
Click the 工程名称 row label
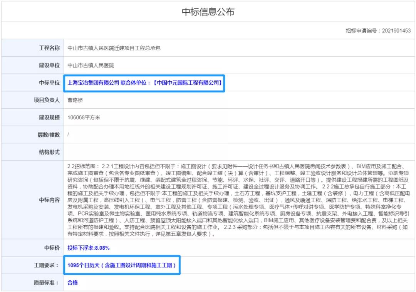click(49, 48)
